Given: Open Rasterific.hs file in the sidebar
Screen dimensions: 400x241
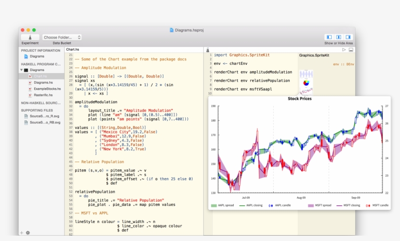Looking at the screenshot, I should pos(44,95).
